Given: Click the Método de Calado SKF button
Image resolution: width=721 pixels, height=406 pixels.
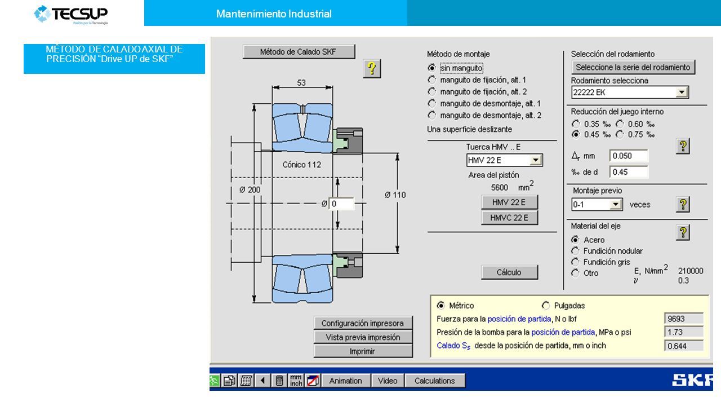Looking at the screenshot, I should click(x=299, y=51).
